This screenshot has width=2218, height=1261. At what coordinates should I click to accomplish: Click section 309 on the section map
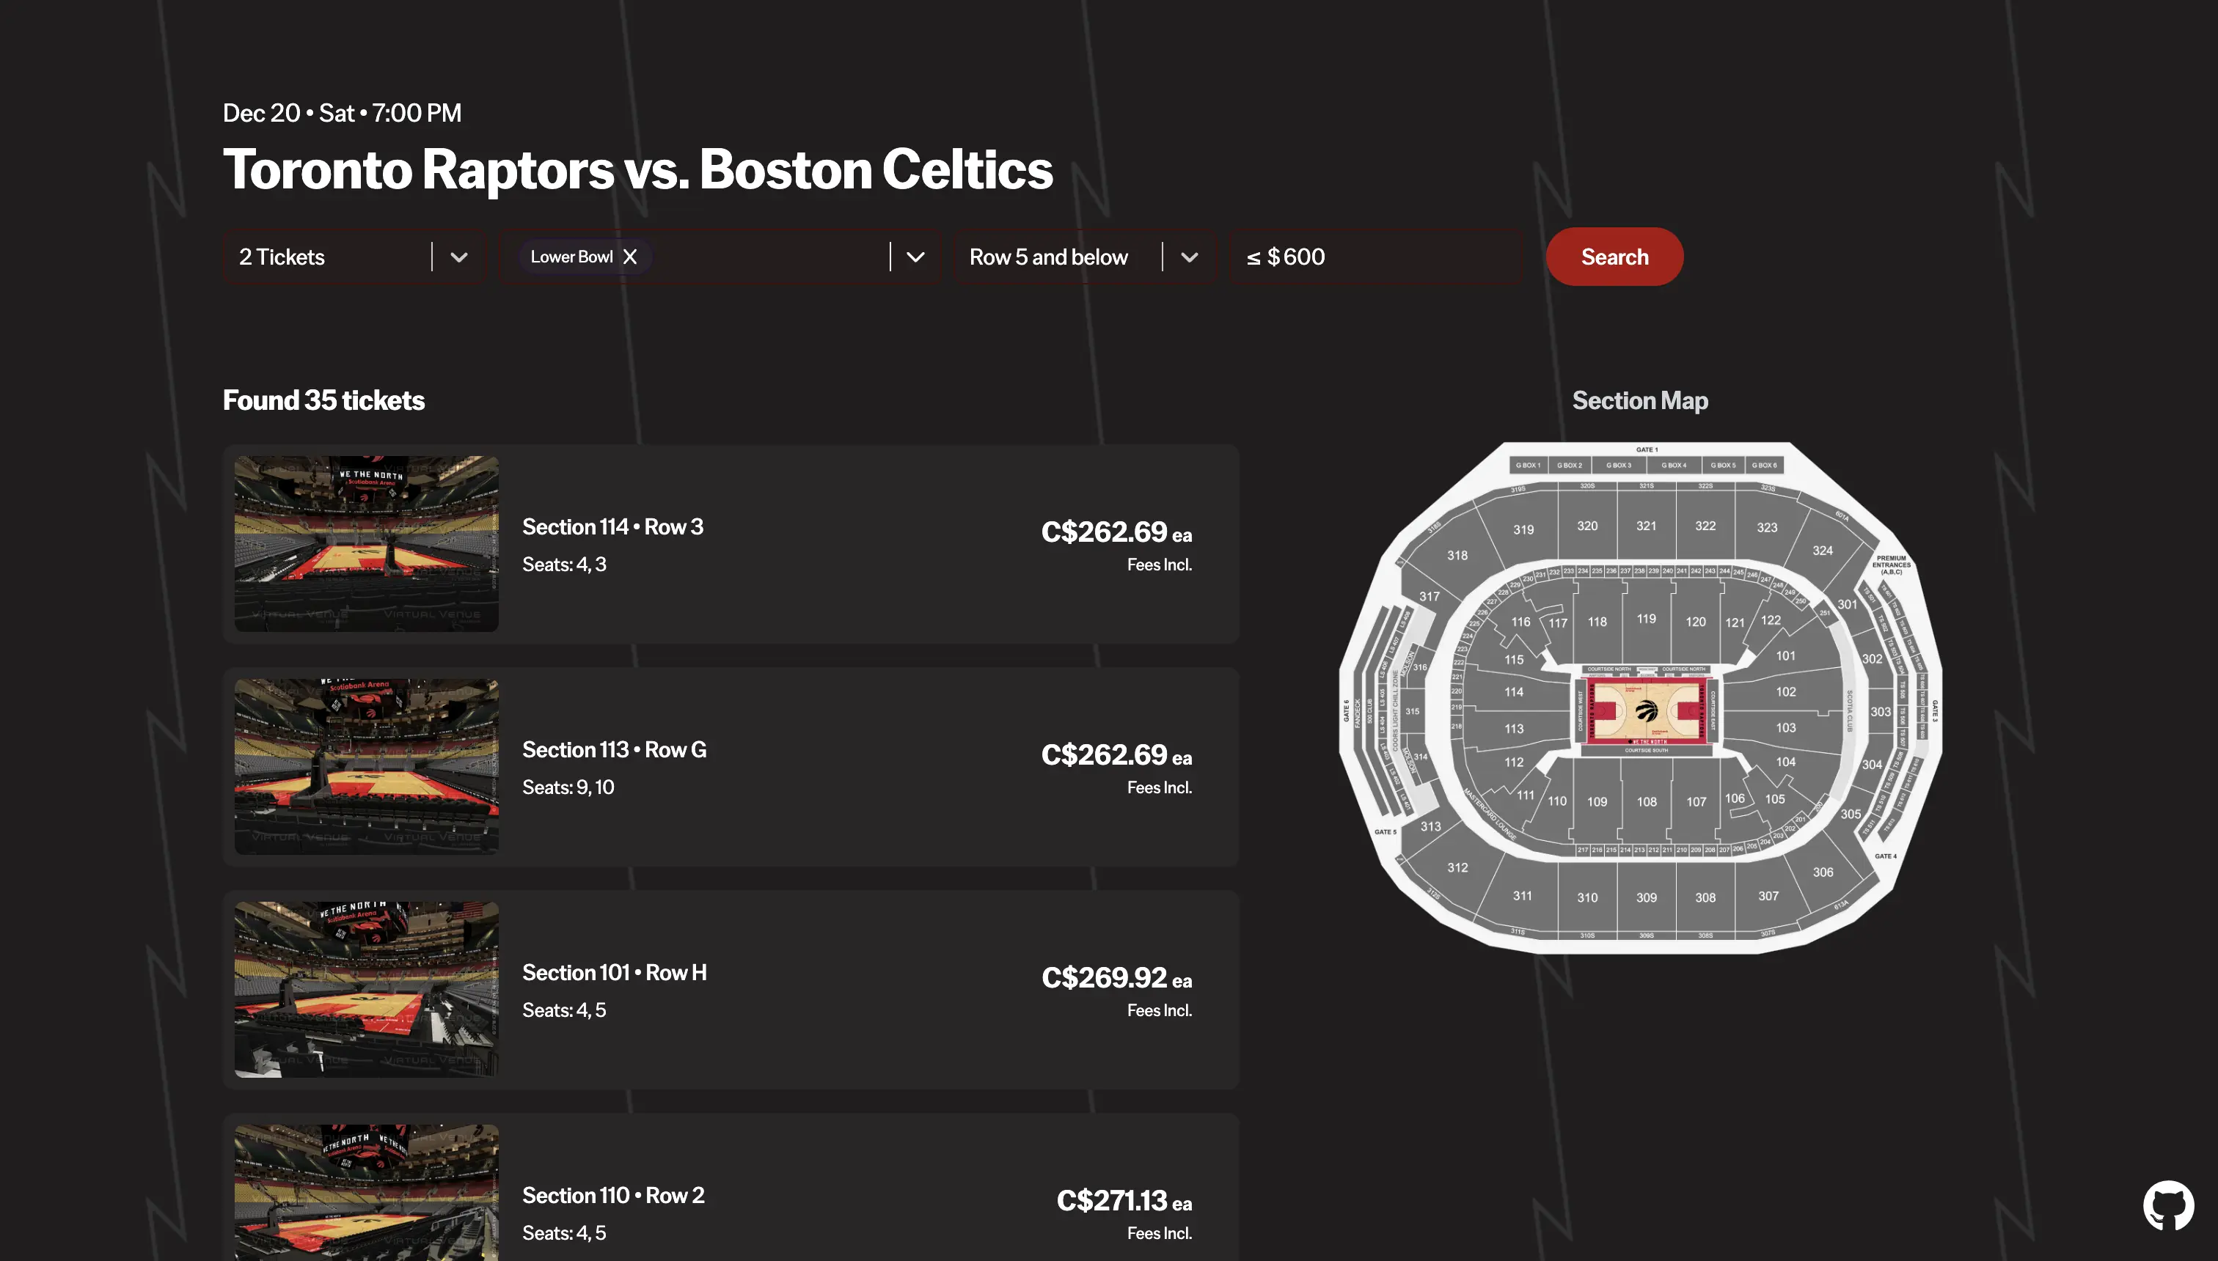1646,897
